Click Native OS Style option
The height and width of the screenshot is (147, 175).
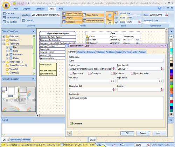(x=151, y=21)
